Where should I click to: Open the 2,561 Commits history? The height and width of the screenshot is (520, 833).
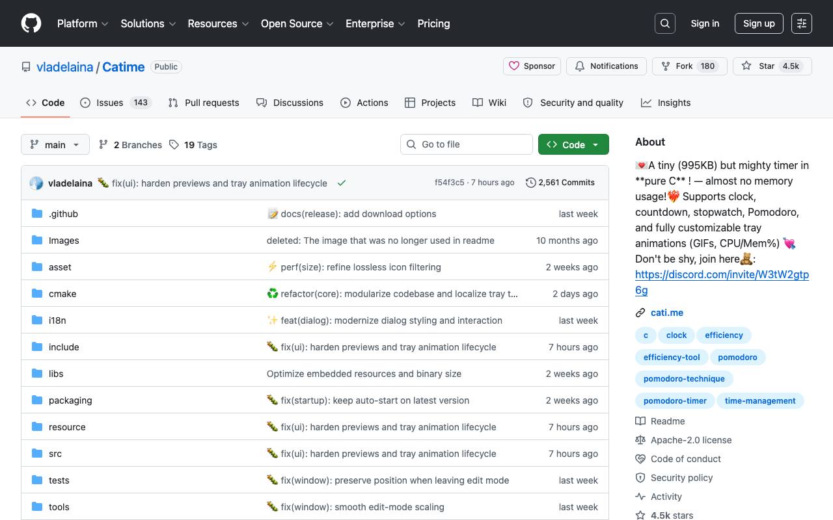[560, 183]
